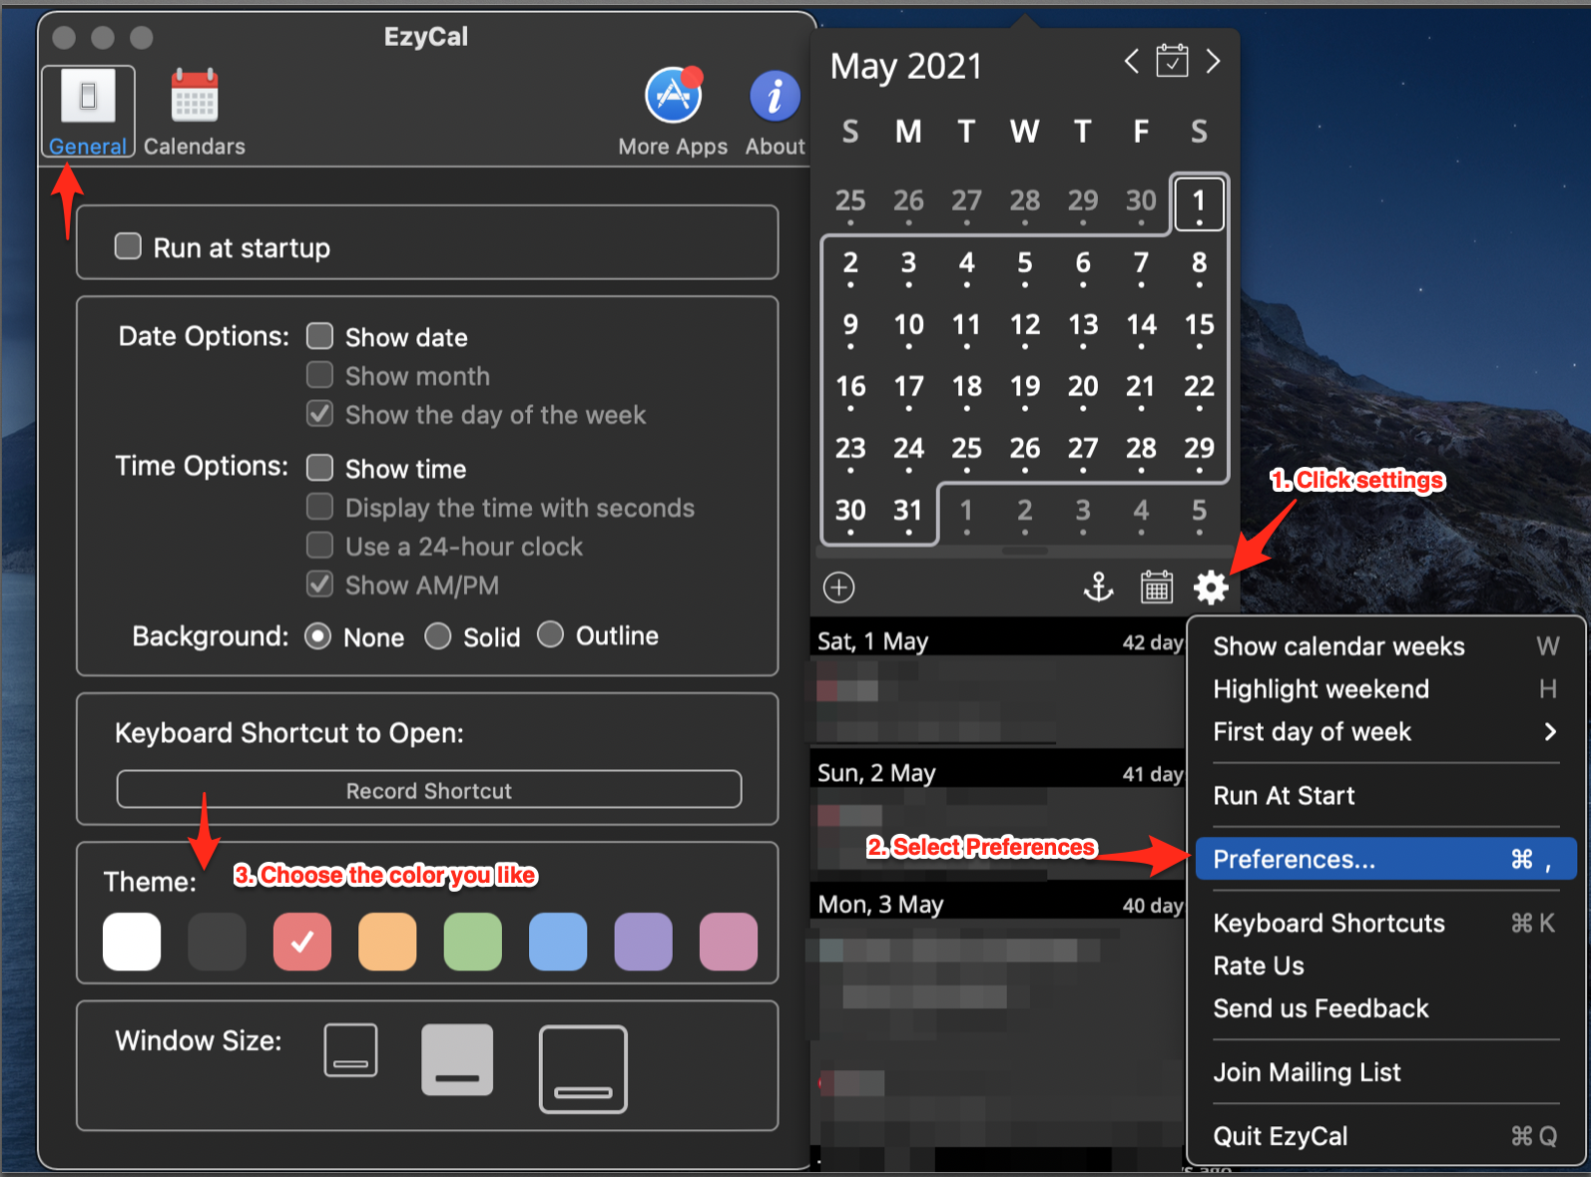Image resolution: width=1591 pixels, height=1177 pixels.
Task: Select the Solid background option
Action: tap(438, 636)
